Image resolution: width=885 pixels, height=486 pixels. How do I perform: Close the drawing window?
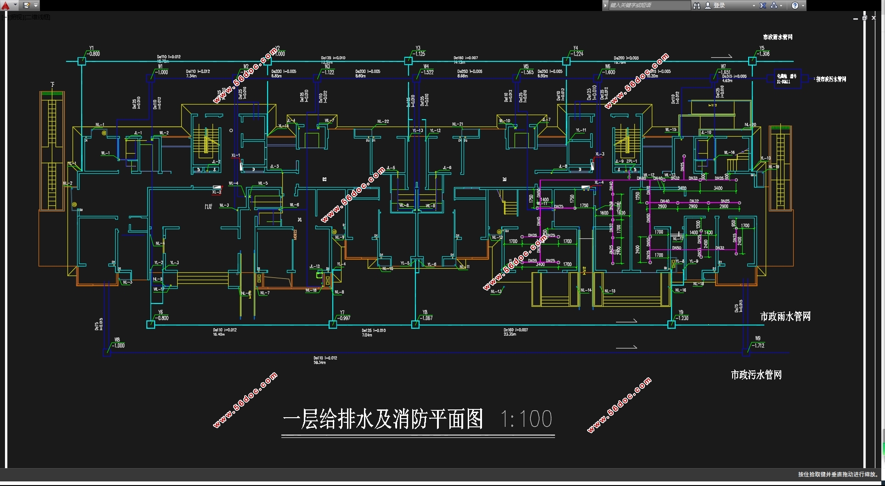[x=874, y=18]
